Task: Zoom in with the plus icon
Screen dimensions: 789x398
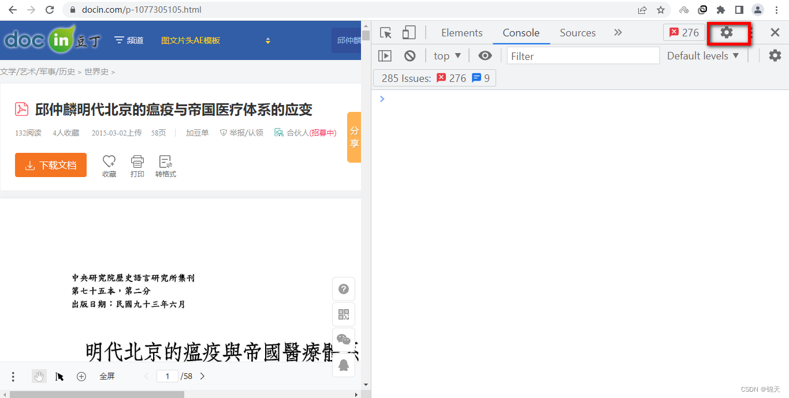Action: click(81, 377)
